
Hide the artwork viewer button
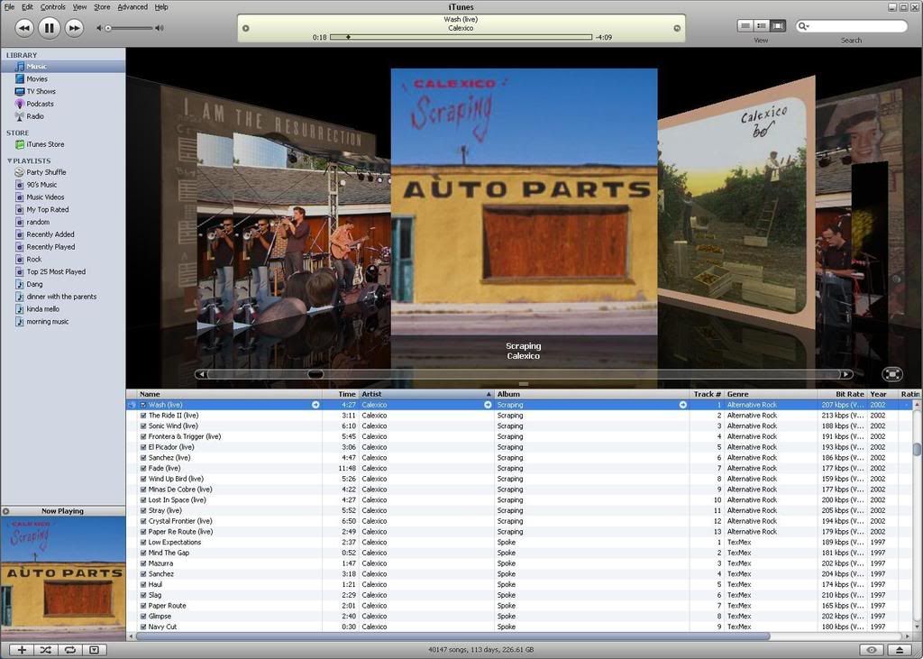(94, 650)
